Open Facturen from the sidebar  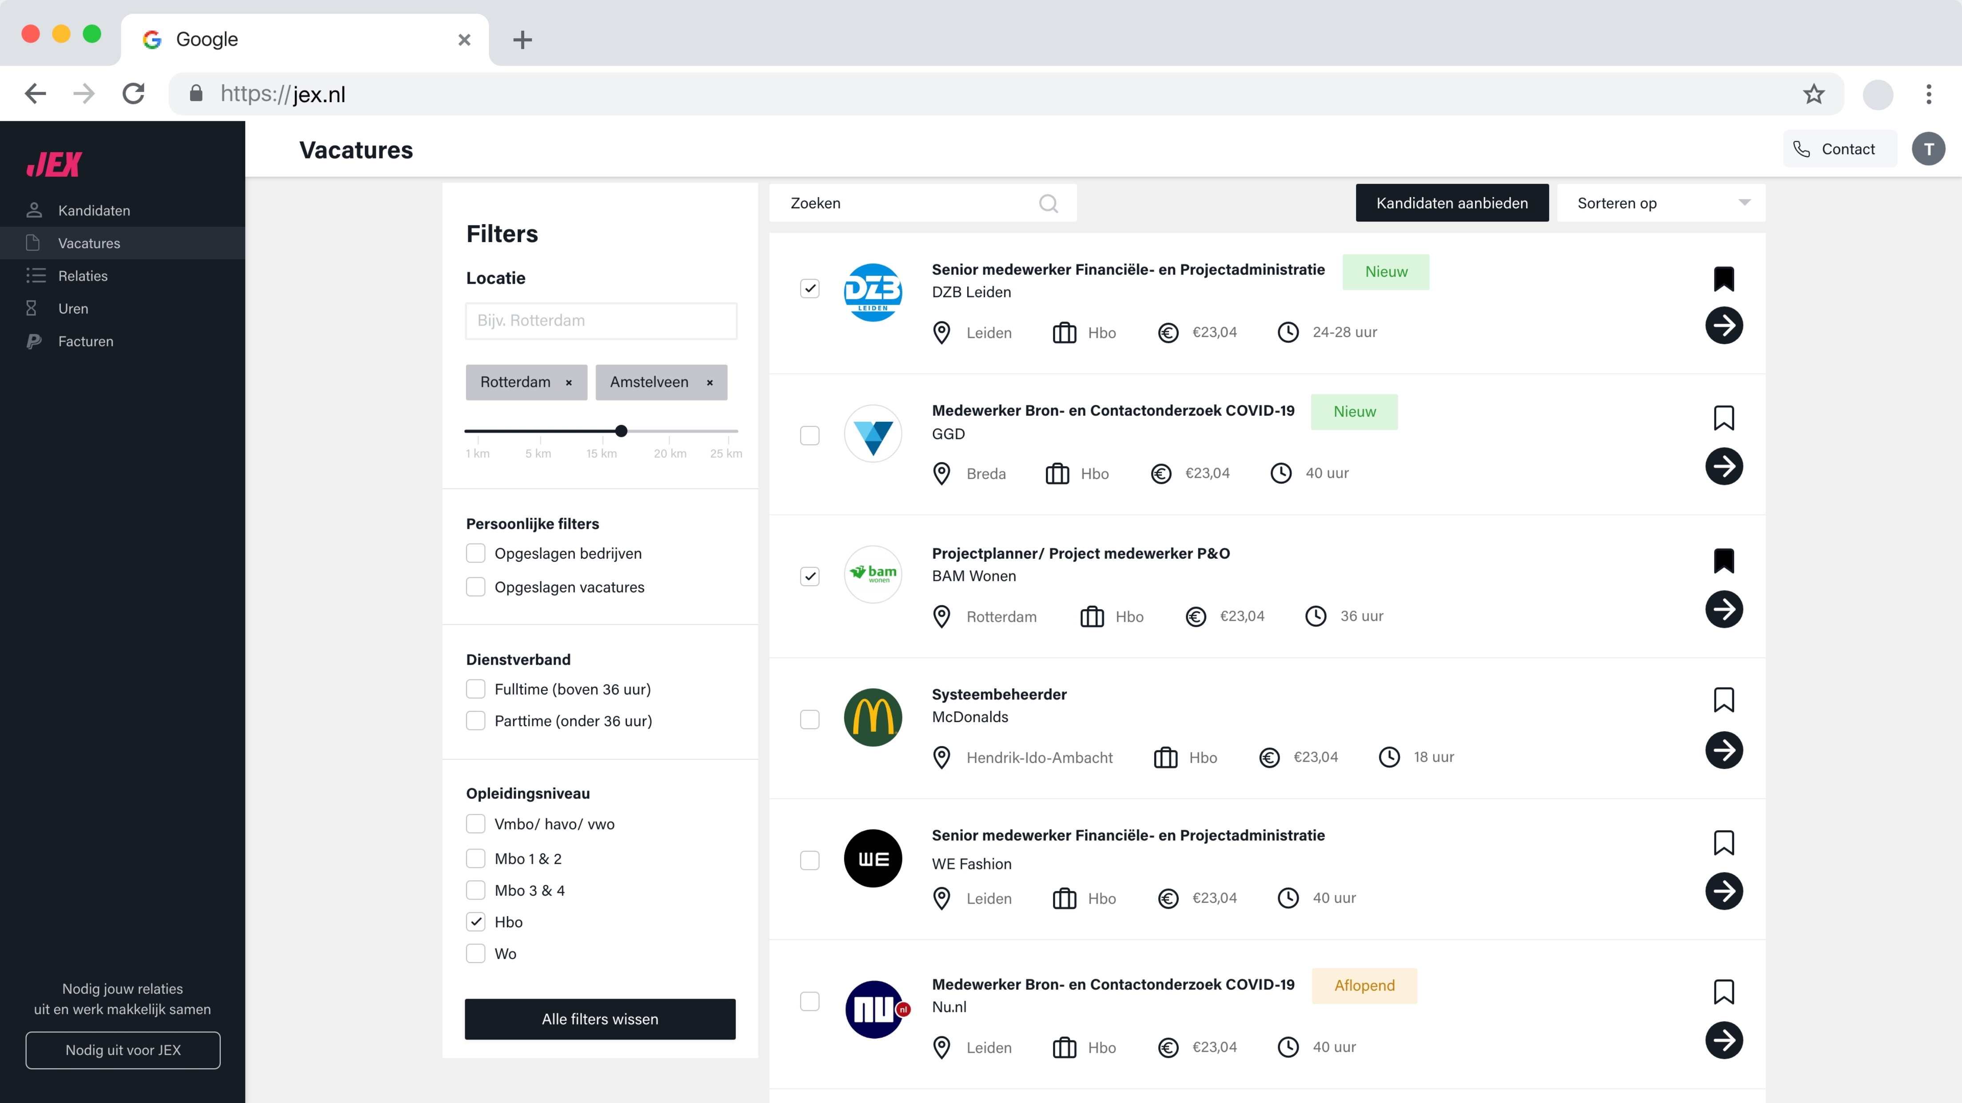85,341
